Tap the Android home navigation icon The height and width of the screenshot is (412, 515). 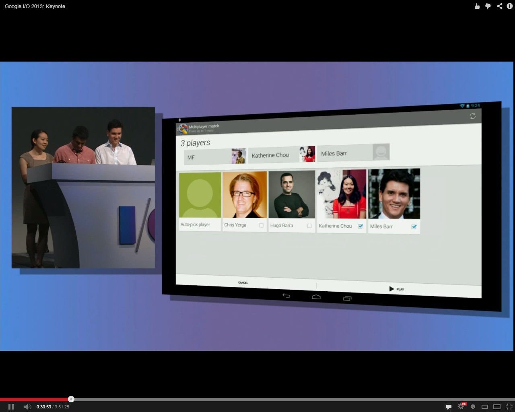click(x=316, y=297)
